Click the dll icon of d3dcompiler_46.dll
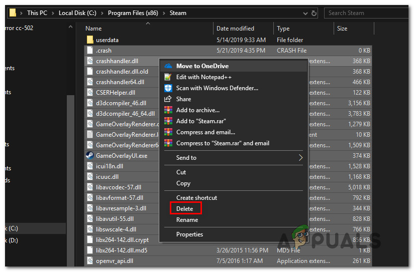Viewport: 414px width, 272px height. pyautogui.click(x=90, y=103)
